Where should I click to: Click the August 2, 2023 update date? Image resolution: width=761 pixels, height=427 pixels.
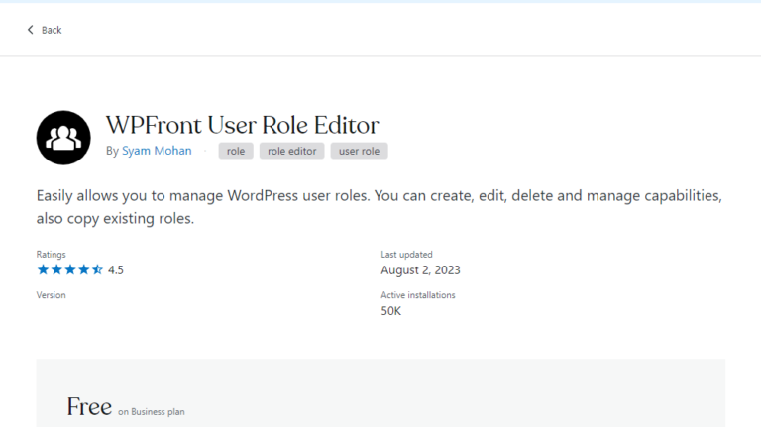420,269
